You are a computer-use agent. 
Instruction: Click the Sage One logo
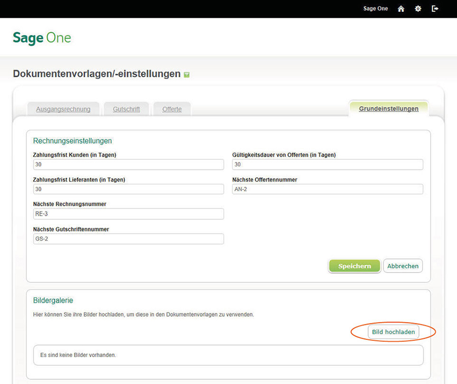(x=42, y=38)
